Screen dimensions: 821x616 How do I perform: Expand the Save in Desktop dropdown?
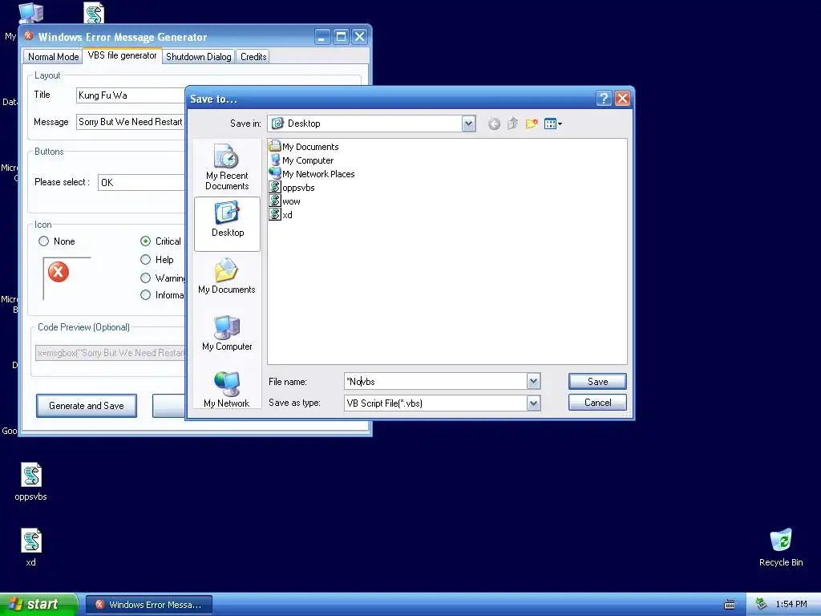468,124
